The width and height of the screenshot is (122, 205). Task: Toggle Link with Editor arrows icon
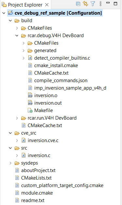tap(85, 4)
